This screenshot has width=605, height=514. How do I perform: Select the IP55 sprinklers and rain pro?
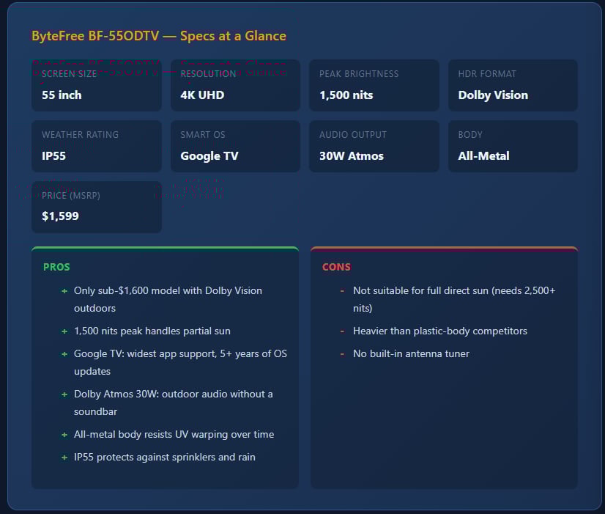[x=164, y=458]
